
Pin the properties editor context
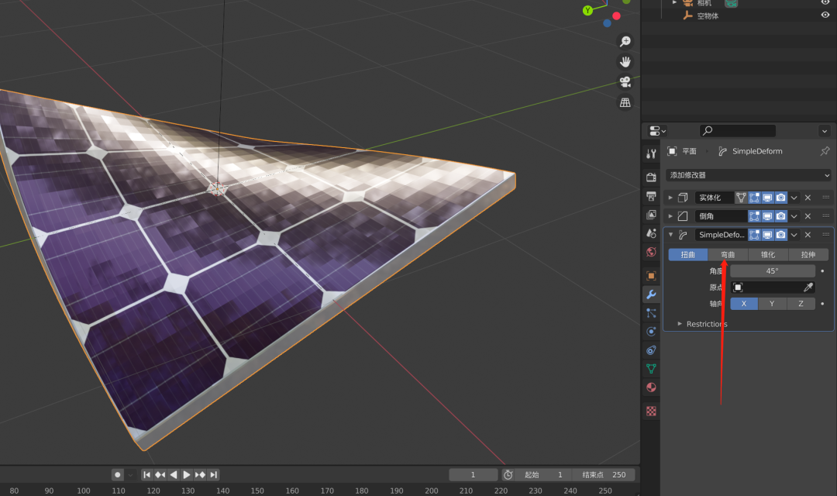pyautogui.click(x=825, y=151)
